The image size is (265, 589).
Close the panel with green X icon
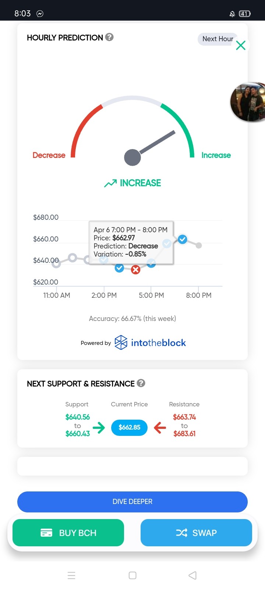[x=241, y=45]
